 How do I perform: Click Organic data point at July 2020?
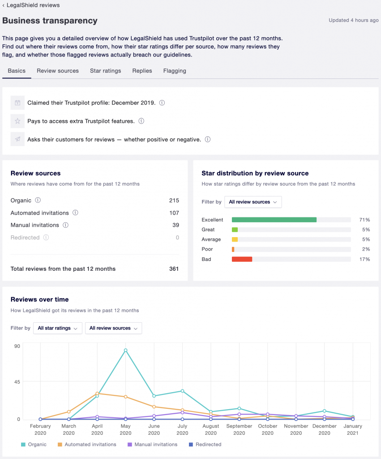183,391
